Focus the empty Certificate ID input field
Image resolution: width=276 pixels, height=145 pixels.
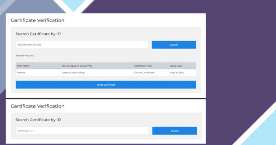(82, 131)
